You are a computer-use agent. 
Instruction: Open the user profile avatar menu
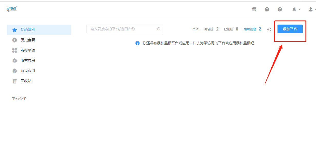click(311, 9)
